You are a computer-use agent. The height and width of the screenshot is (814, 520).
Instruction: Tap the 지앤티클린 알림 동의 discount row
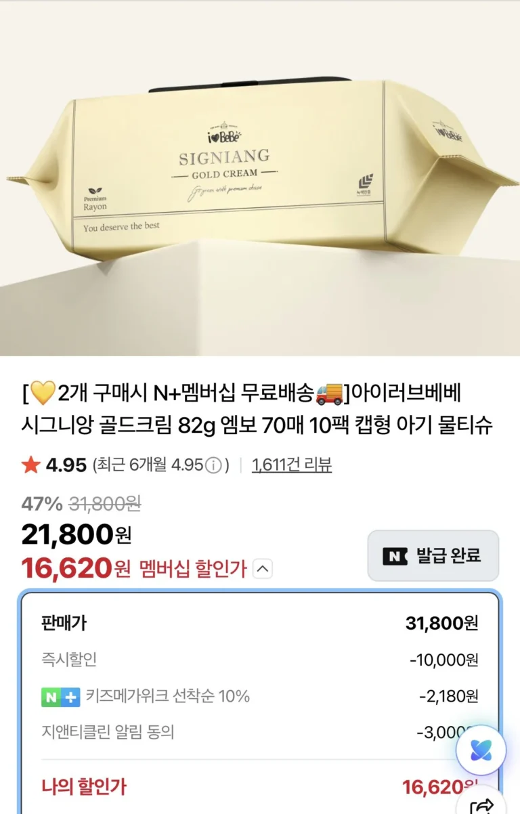[260, 732]
